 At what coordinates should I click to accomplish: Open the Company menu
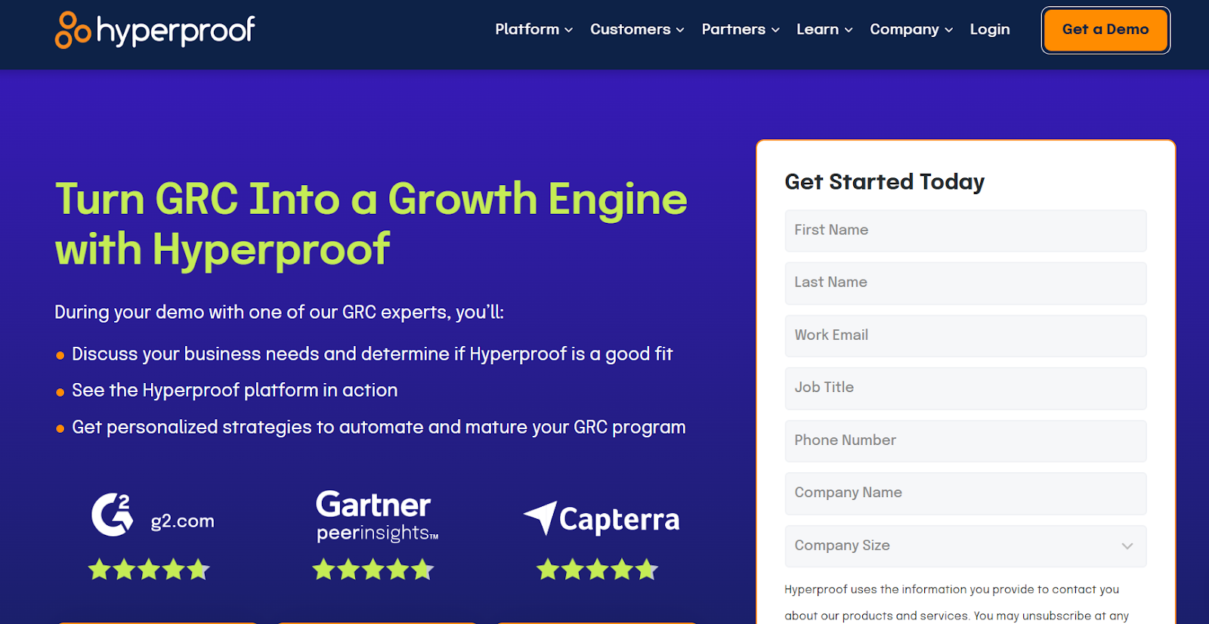(x=911, y=29)
